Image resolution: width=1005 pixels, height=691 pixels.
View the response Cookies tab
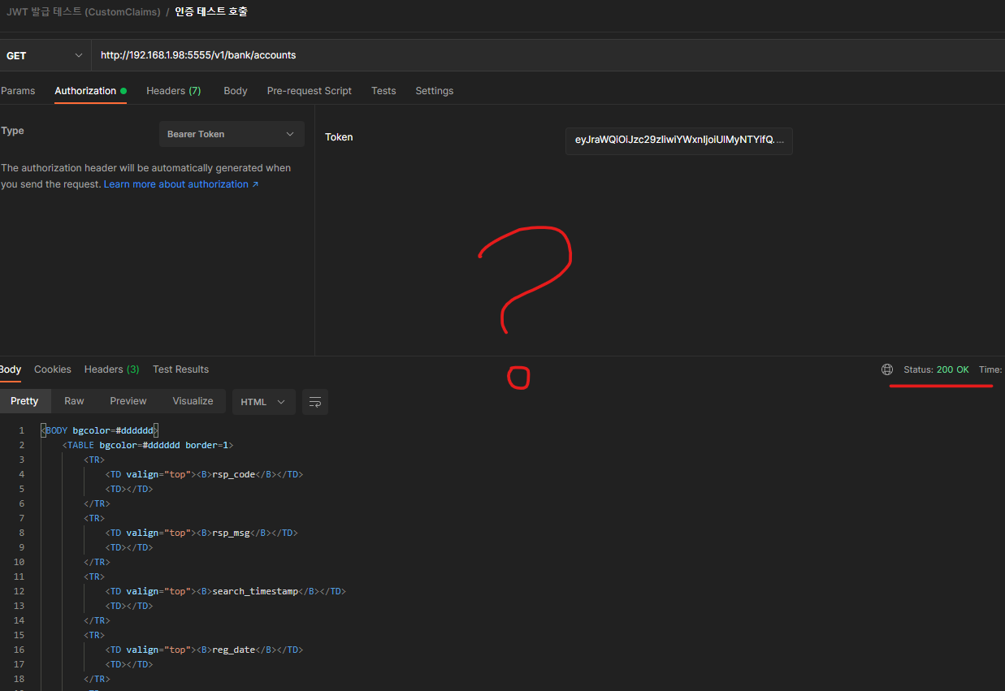pos(53,369)
